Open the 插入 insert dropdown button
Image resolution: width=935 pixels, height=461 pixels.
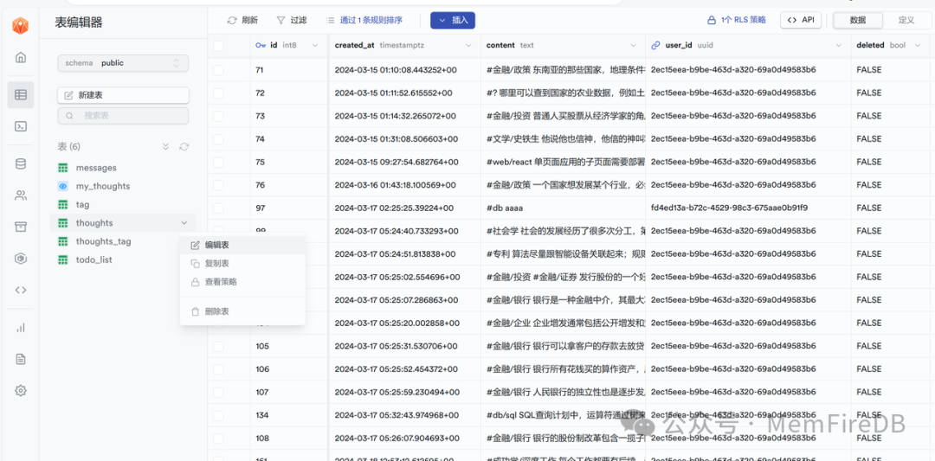coord(453,20)
